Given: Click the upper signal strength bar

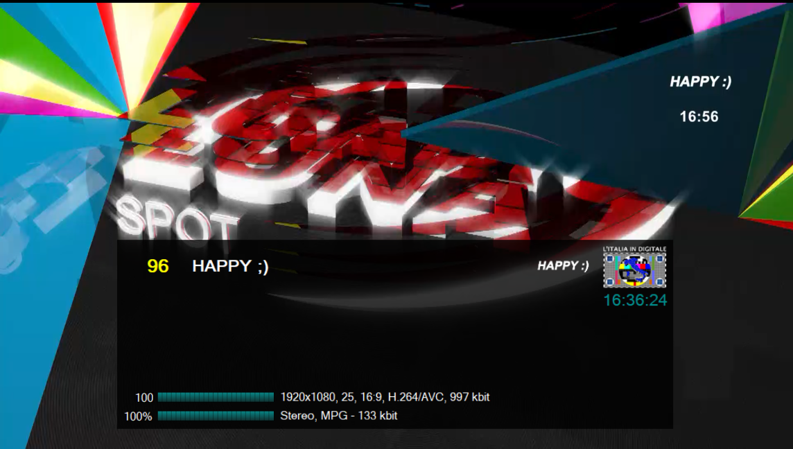Looking at the screenshot, I should click(x=216, y=397).
